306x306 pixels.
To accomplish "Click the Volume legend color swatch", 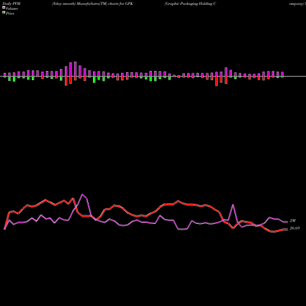I will coord(4,7).
